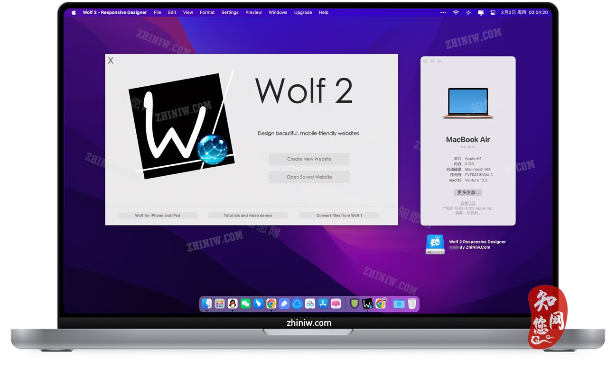
Task: Open QQ penguin app in Dock
Action: [233, 304]
